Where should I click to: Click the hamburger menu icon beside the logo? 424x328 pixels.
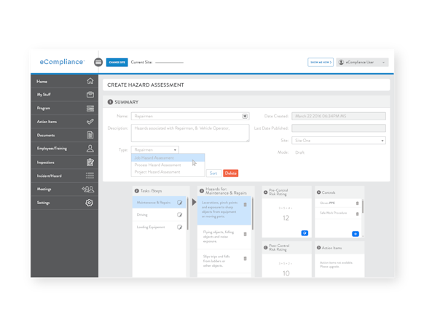98,62
